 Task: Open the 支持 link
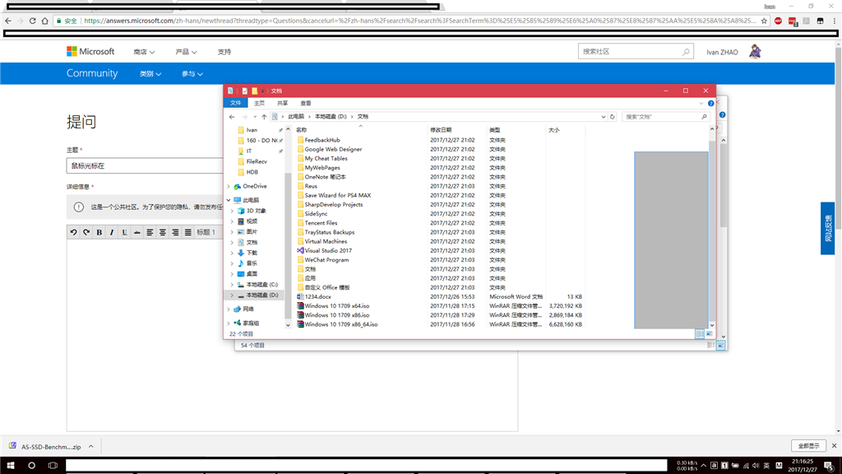click(x=224, y=52)
